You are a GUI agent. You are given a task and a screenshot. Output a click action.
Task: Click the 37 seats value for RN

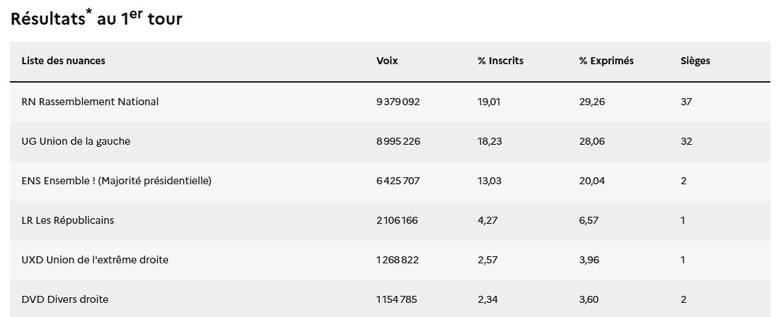point(686,102)
